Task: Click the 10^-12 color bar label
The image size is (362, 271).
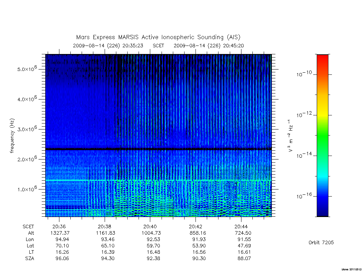Action: pyautogui.click(x=304, y=114)
